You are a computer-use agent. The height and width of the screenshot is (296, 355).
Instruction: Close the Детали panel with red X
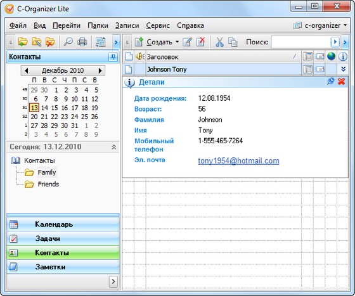pos(342,82)
